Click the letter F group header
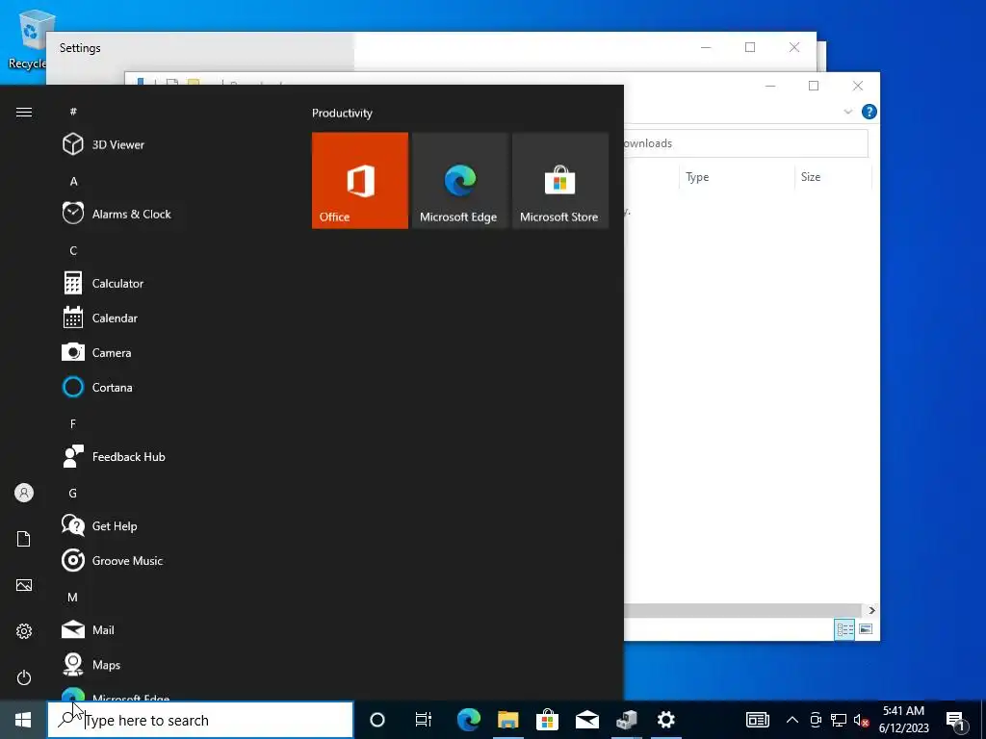This screenshot has width=986, height=739. point(73,423)
